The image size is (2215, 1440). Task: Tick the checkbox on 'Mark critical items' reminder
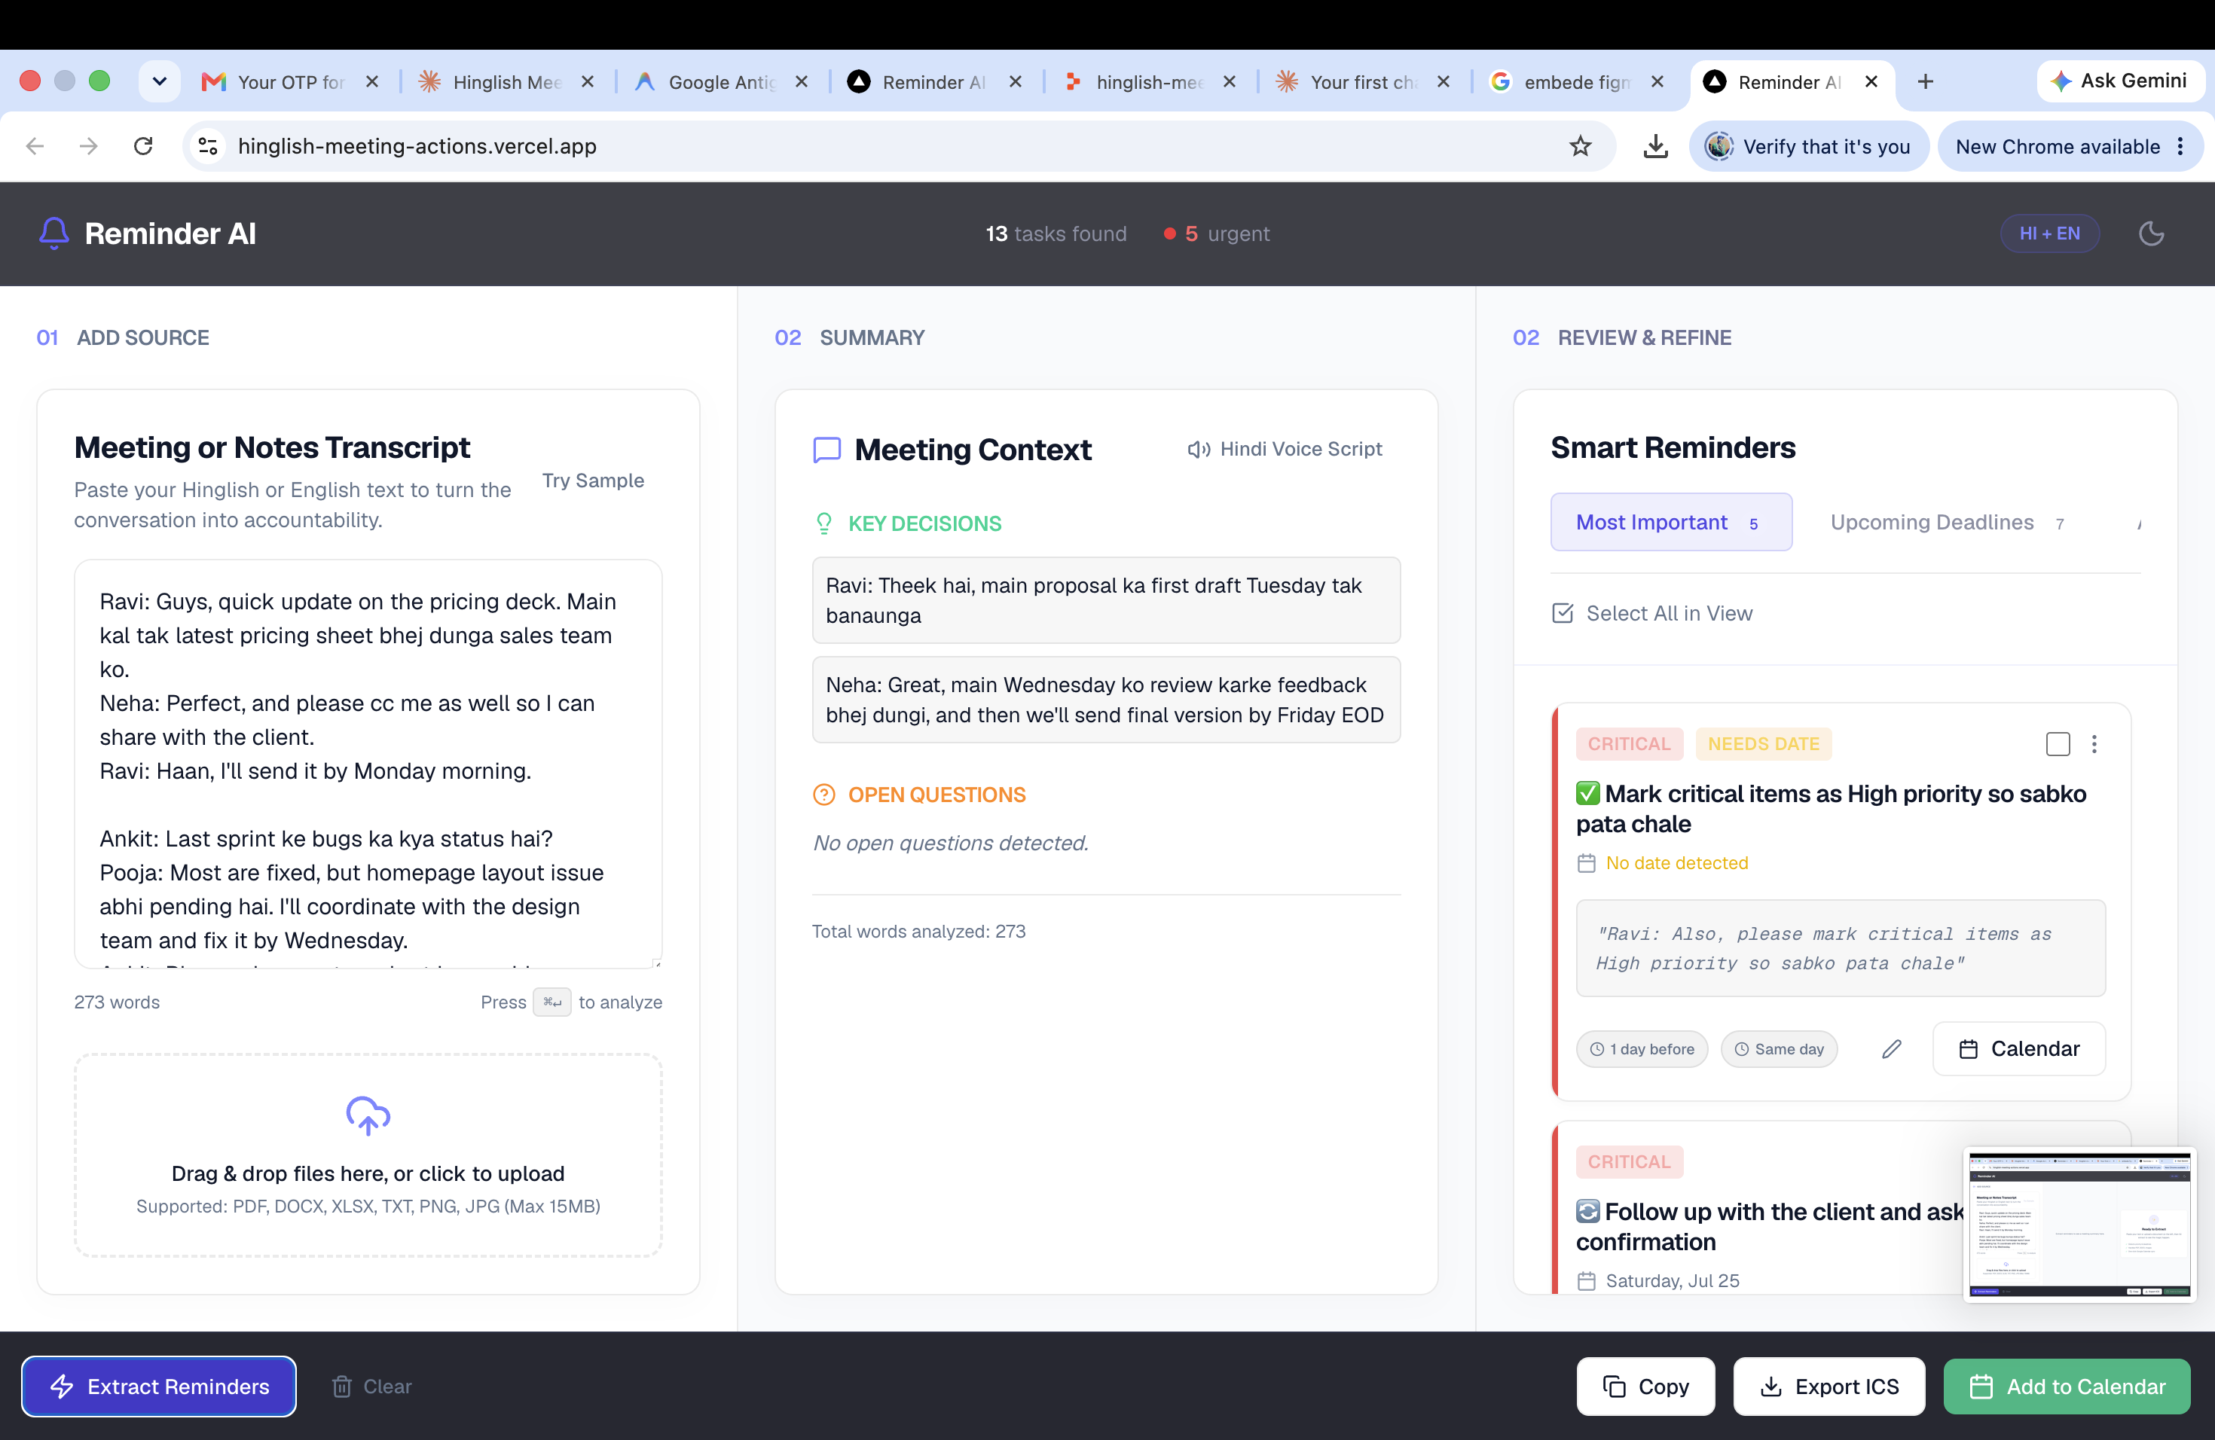[2058, 744]
